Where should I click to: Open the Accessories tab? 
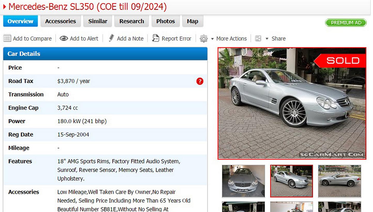(60, 21)
